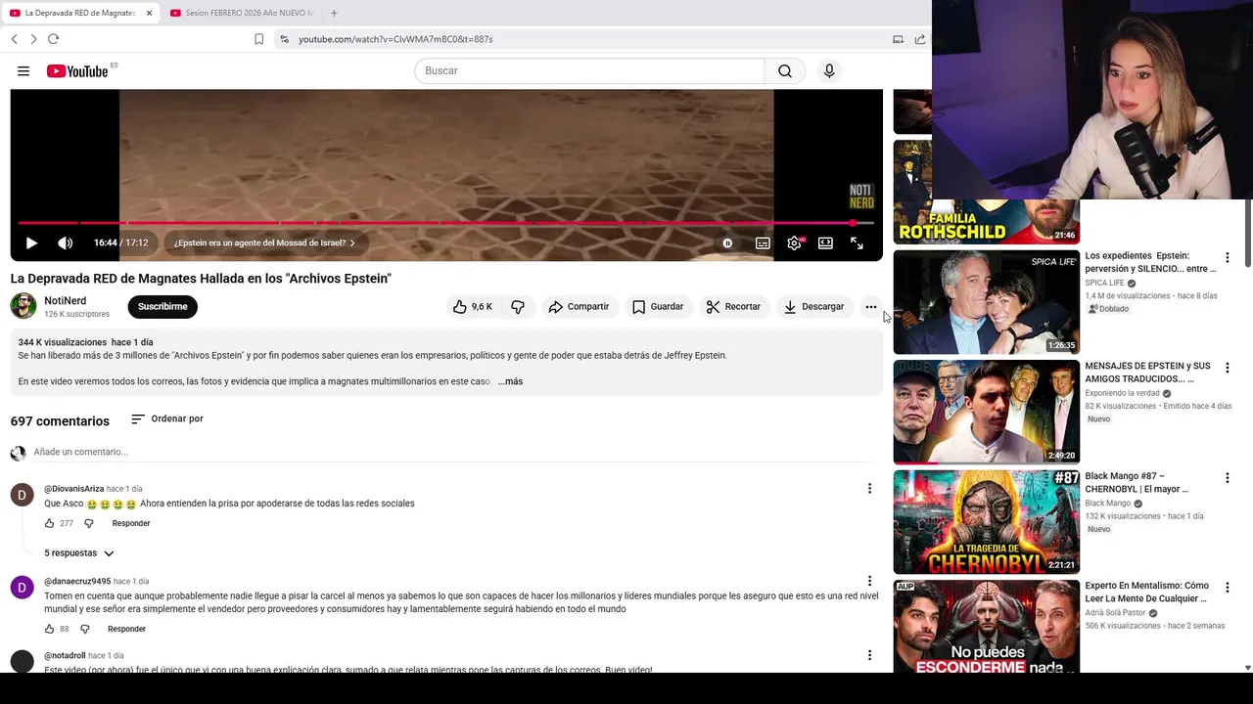Open Los expedientes Epstein video thumbnail
This screenshot has height=704, width=1253.
[986, 302]
